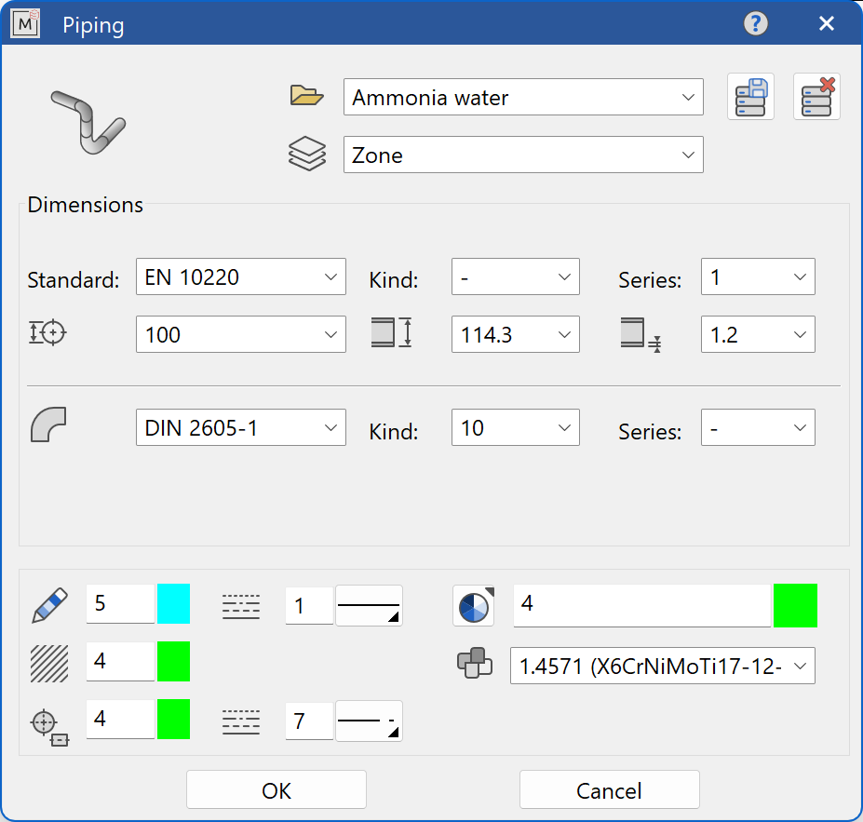The width and height of the screenshot is (863, 822).
Task: Open material dropdown showing 1.4571
Action: point(663,666)
